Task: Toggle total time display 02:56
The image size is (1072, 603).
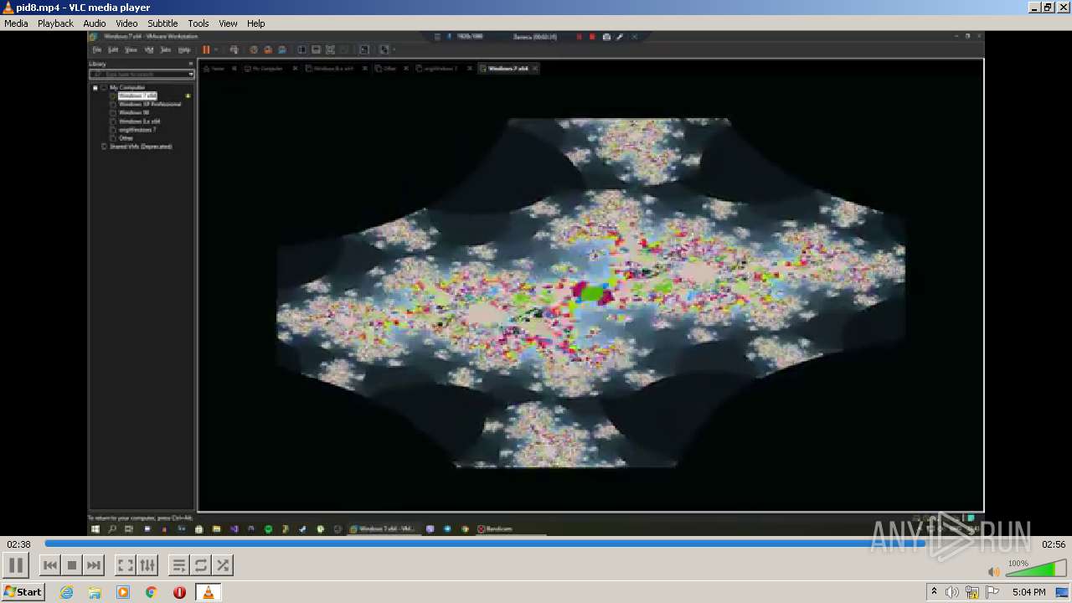Action: [x=1054, y=544]
